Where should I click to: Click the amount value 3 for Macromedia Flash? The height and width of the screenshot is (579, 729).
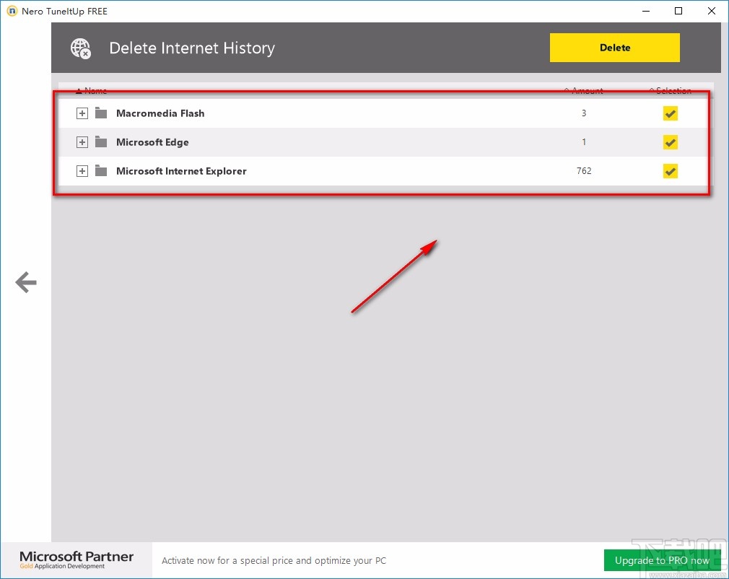[584, 113]
